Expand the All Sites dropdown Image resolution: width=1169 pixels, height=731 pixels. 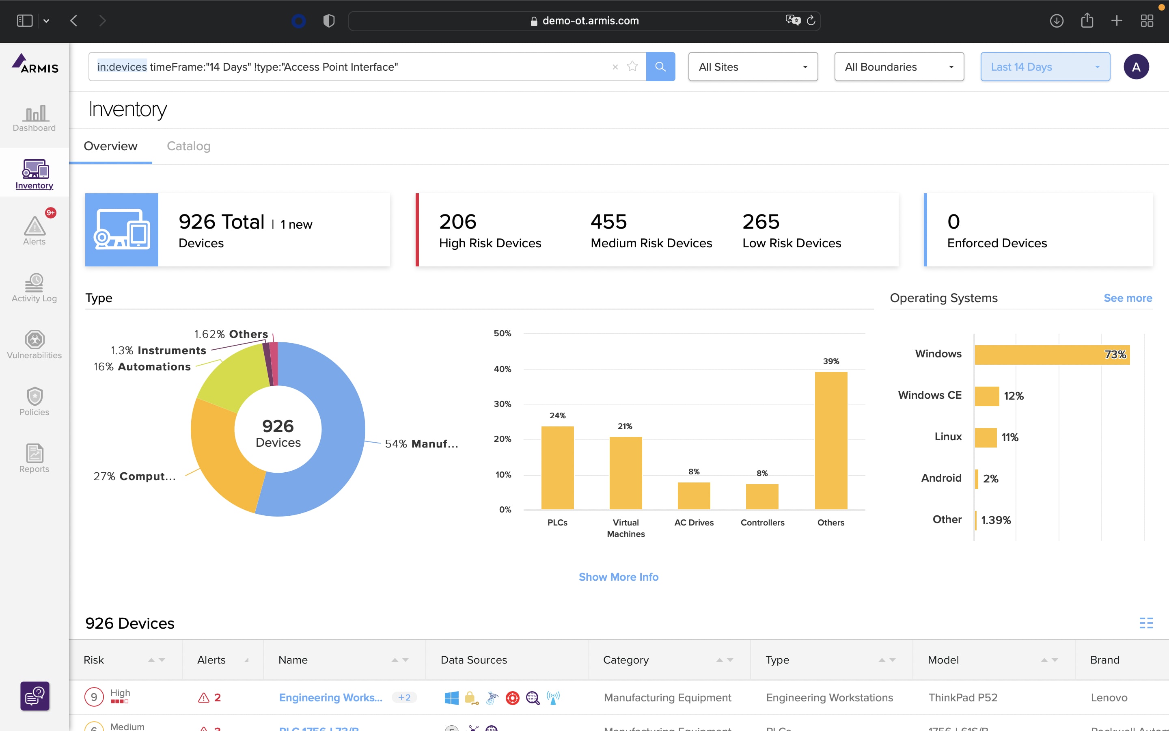753,67
